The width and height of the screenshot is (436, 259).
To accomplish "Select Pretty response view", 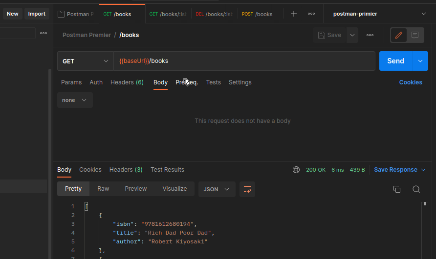I will coord(73,189).
